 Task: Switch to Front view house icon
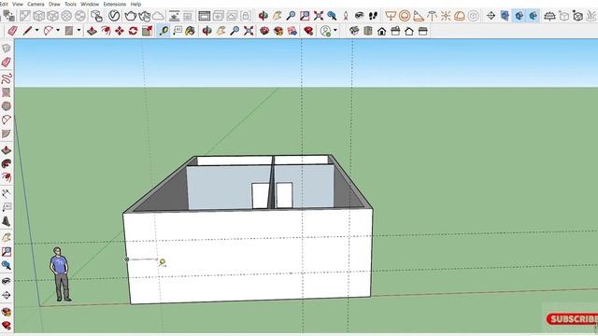point(382,31)
